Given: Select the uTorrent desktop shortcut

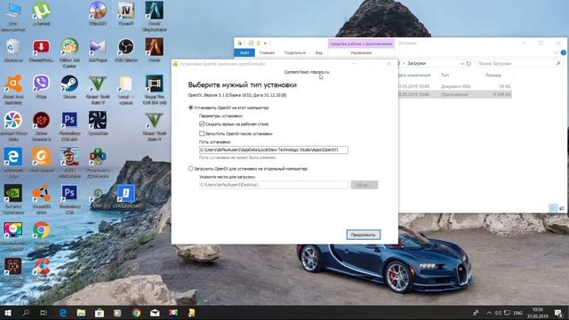Looking at the screenshot, I should [41, 14].
